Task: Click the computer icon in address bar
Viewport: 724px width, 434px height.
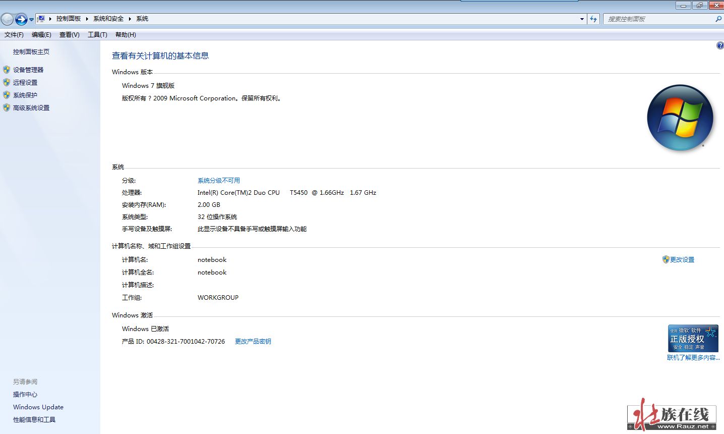Action: (41, 19)
